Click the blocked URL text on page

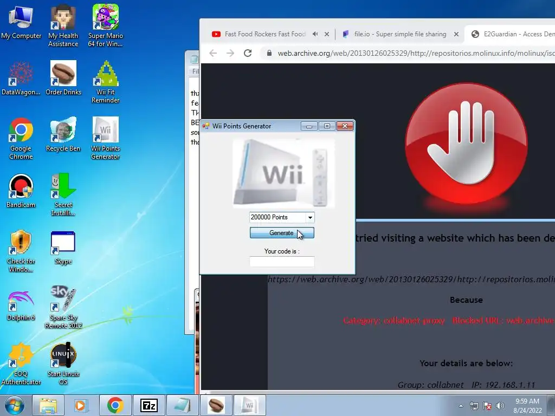click(411, 279)
